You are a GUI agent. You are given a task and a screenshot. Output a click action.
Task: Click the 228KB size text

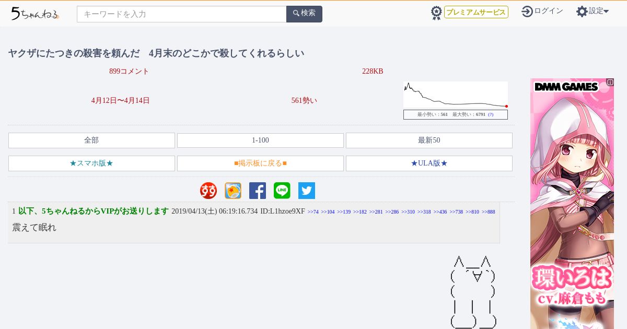(373, 72)
